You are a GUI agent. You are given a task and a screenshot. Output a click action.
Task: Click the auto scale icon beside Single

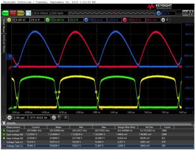point(28,13)
